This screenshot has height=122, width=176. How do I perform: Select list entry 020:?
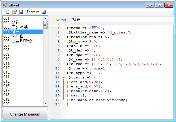(23, 104)
